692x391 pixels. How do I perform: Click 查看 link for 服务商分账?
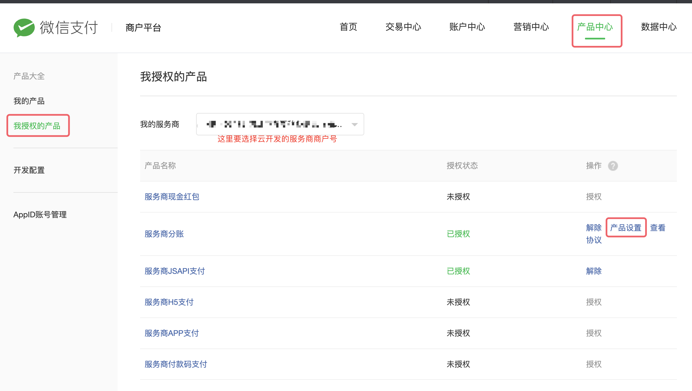657,228
